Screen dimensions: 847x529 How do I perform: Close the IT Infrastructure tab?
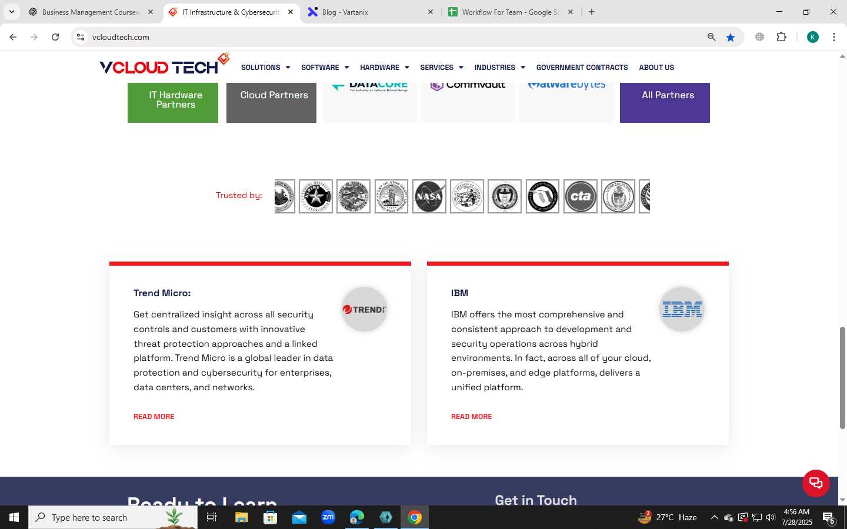[291, 12]
